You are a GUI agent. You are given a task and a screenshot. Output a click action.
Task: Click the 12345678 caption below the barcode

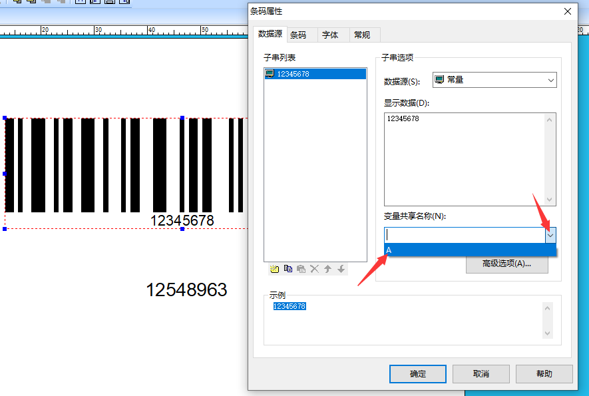182,220
